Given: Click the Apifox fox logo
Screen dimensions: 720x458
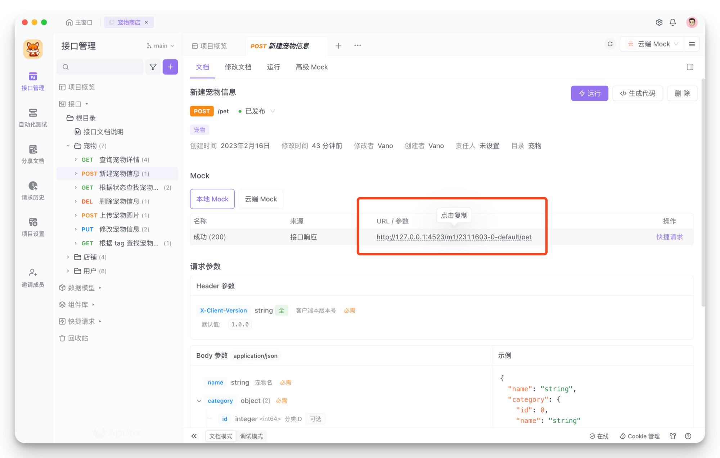Looking at the screenshot, I should (x=33, y=49).
